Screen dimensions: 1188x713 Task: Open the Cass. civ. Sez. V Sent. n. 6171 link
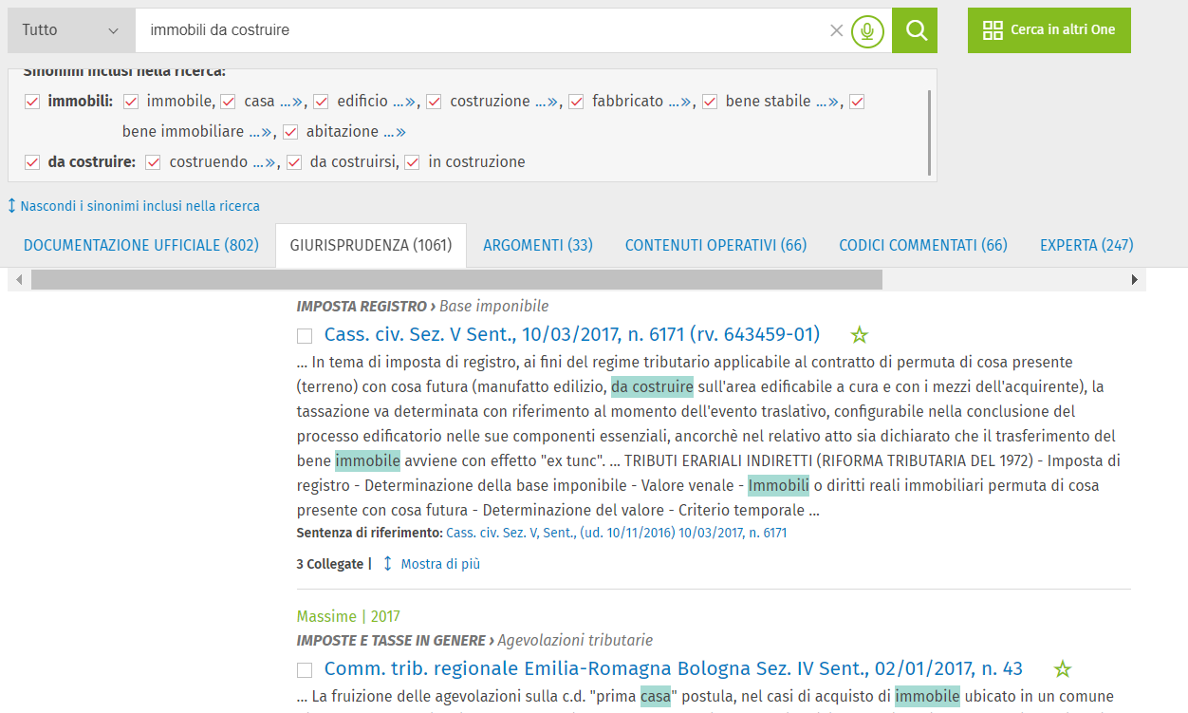click(571, 334)
